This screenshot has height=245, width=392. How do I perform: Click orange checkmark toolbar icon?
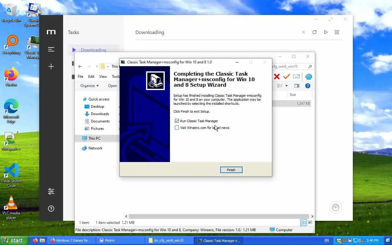tap(287, 77)
